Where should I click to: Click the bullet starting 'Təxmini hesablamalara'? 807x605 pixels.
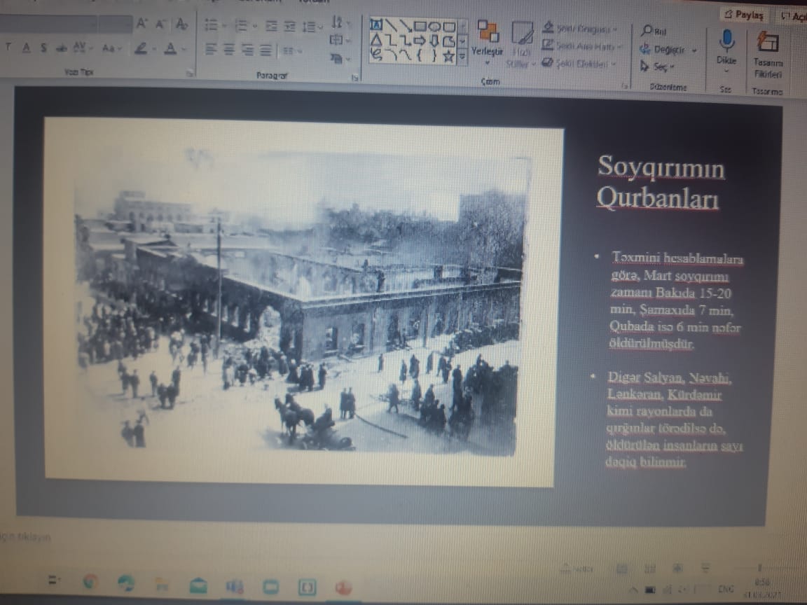(676, 300)
